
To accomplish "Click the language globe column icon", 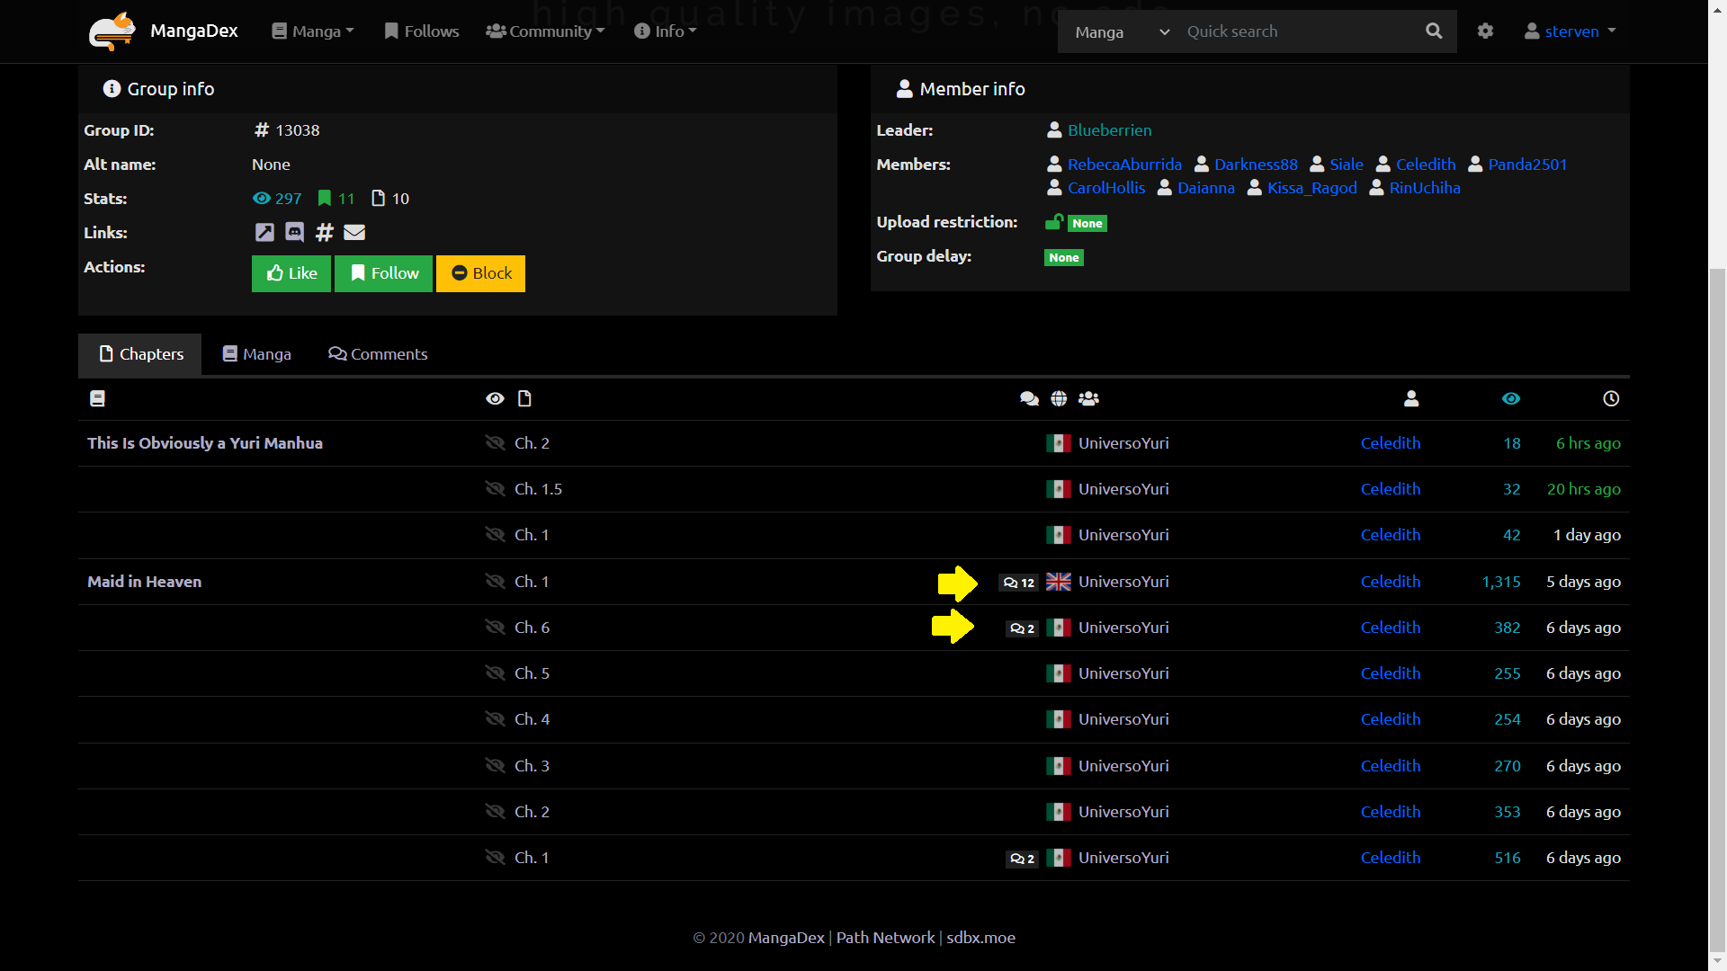I will [x=1059, y=398].
